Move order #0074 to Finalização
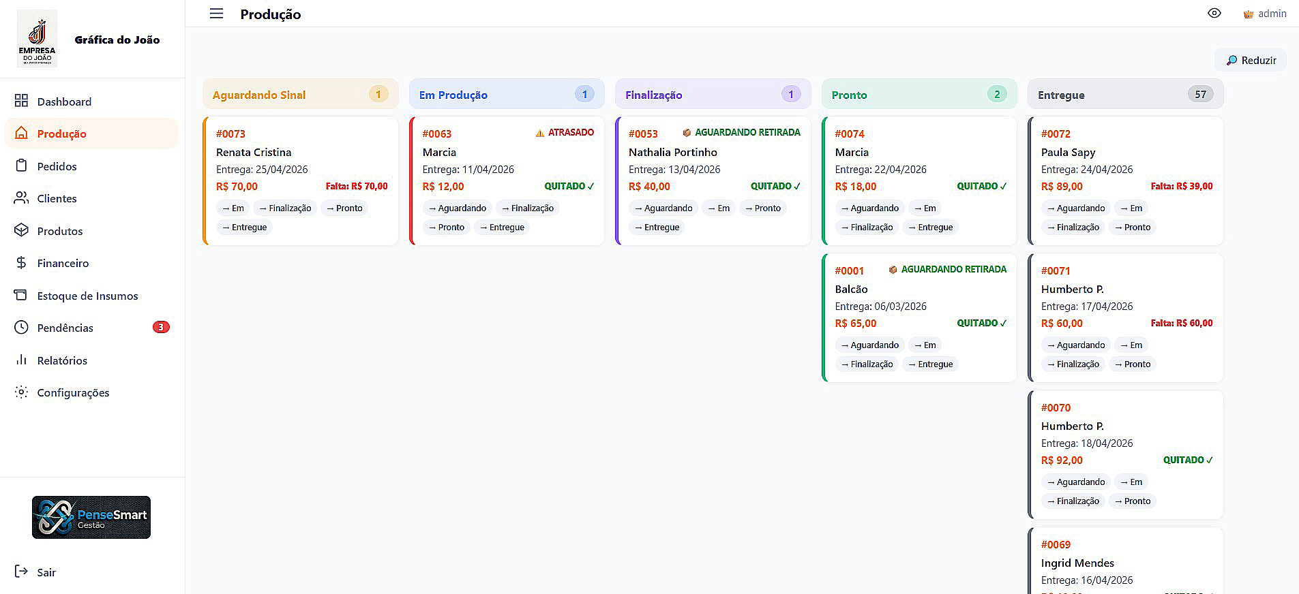1299x594 pixels. pyautogui.click(x=867, y=227)
